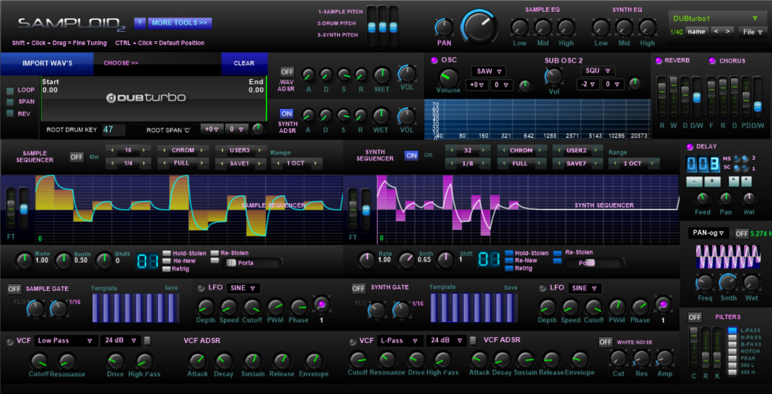
Task: Enable the SPAN checkbox
Action: [x=10, y=102]
